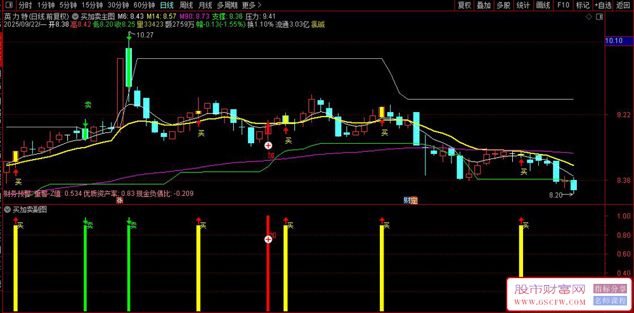Click the 8.20 low price arrow marker

(x=568, y=195)
